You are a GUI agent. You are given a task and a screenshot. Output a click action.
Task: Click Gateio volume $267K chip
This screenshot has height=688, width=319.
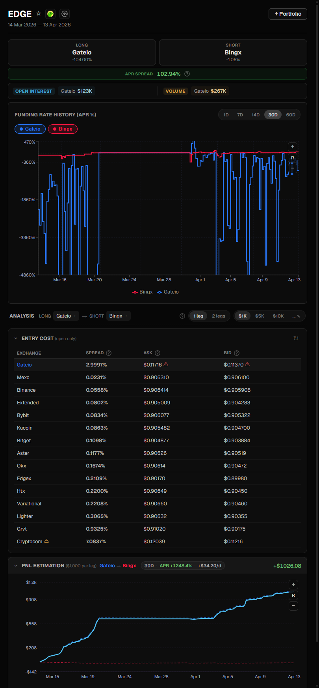pos(210,91)
